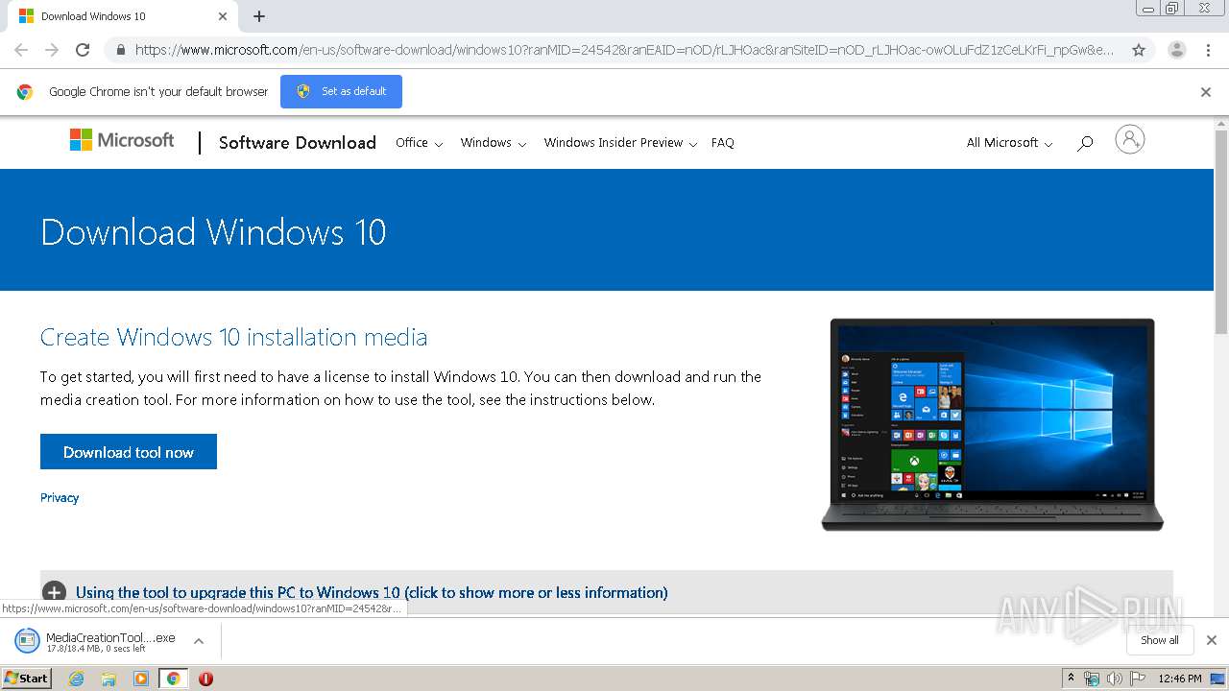This screenshot has width=1229, height=691.
Task: Expand the Windows menu dropdown
Action: click(x=494, y=143)
